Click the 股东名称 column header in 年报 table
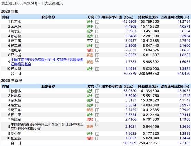Screen dimensions: 191x146 pos(48,17)
